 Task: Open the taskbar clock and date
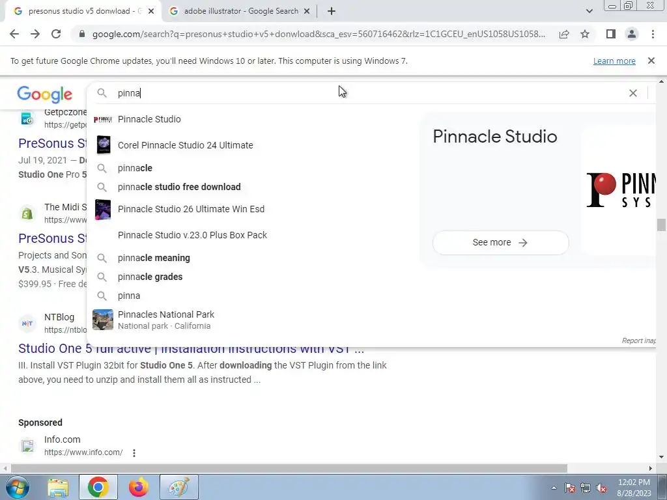634,488
